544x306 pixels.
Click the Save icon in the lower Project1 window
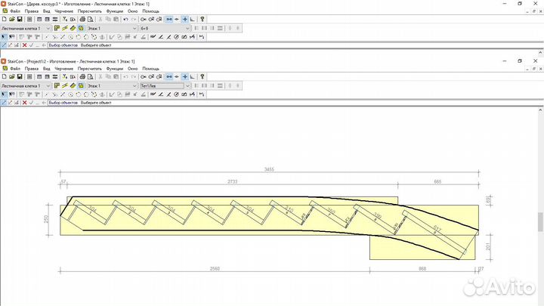click(x=20, y=77)
